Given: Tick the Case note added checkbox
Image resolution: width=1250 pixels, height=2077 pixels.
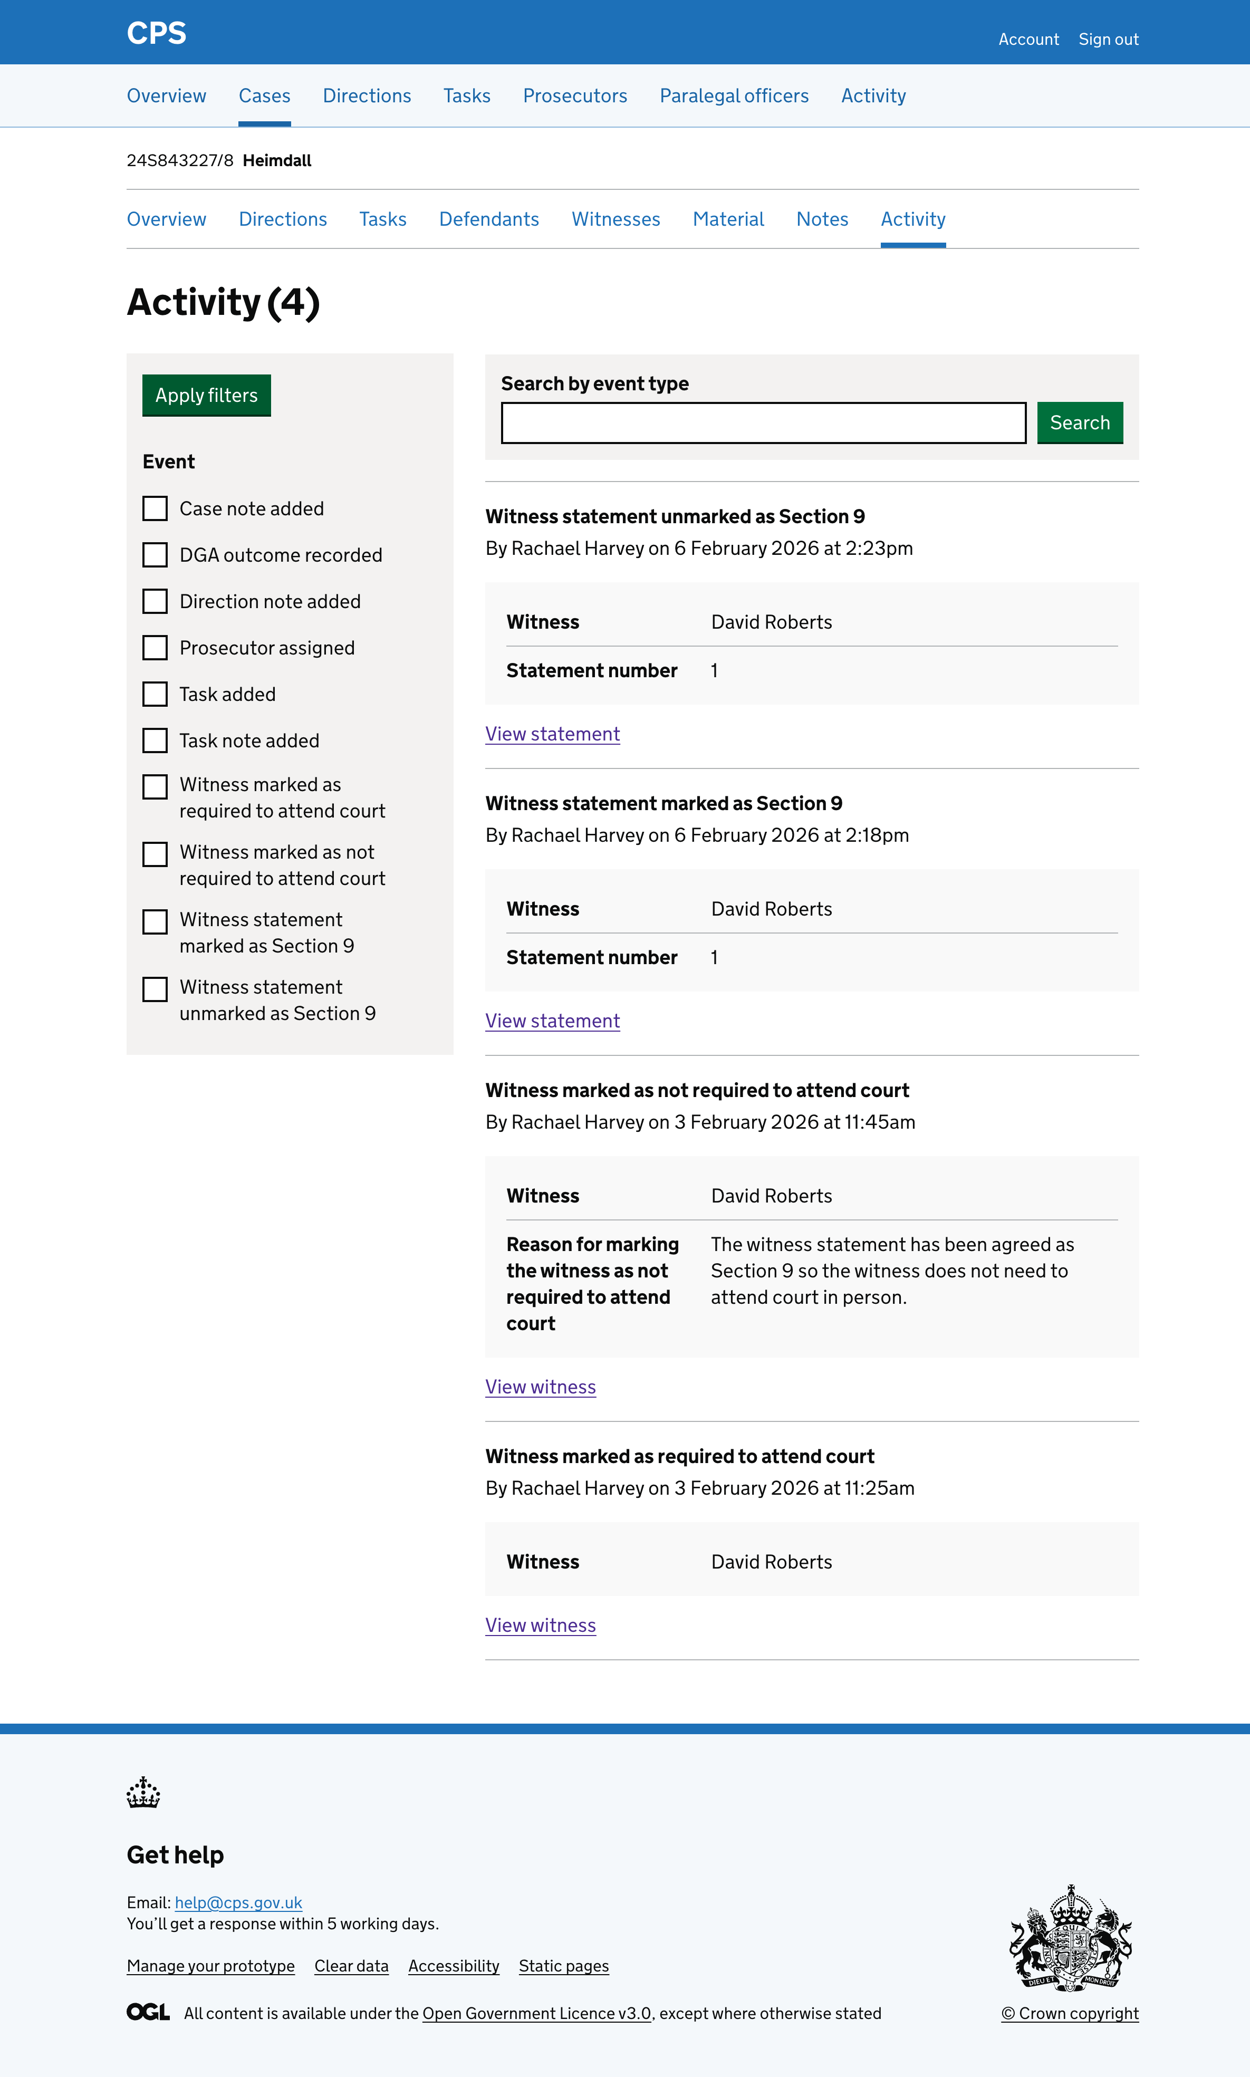Looking at the screenshot, I should (155, 509).
